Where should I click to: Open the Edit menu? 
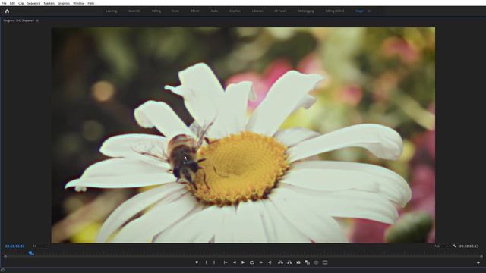(12, 3)
